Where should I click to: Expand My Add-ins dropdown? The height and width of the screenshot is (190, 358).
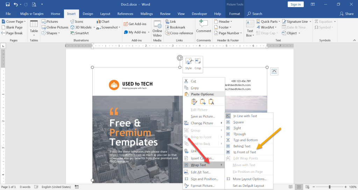[x=149, y=32]
